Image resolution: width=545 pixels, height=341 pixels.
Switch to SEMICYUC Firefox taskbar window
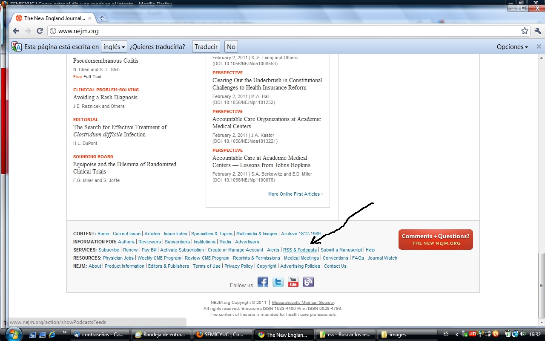[x=223, y=335]
